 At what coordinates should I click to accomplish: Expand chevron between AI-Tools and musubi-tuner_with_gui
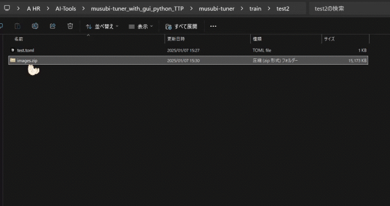pyautogui.click(x=84, y=9)
